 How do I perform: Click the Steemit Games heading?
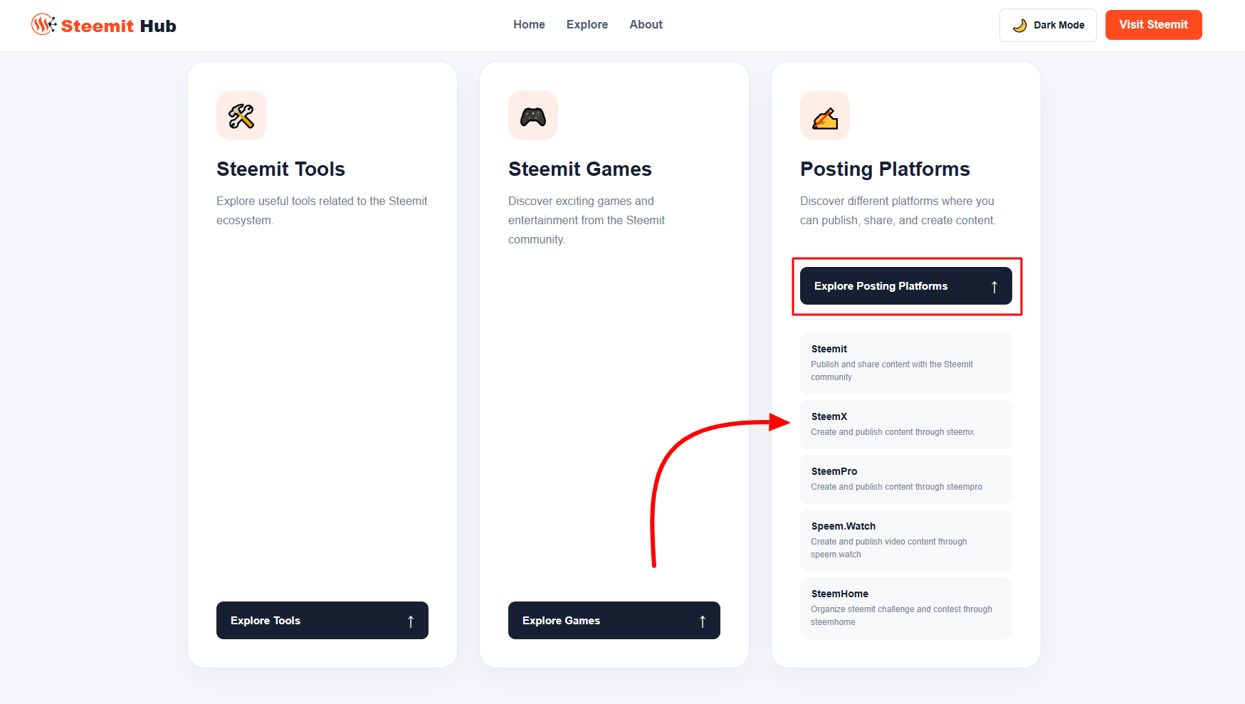[580, 169]
